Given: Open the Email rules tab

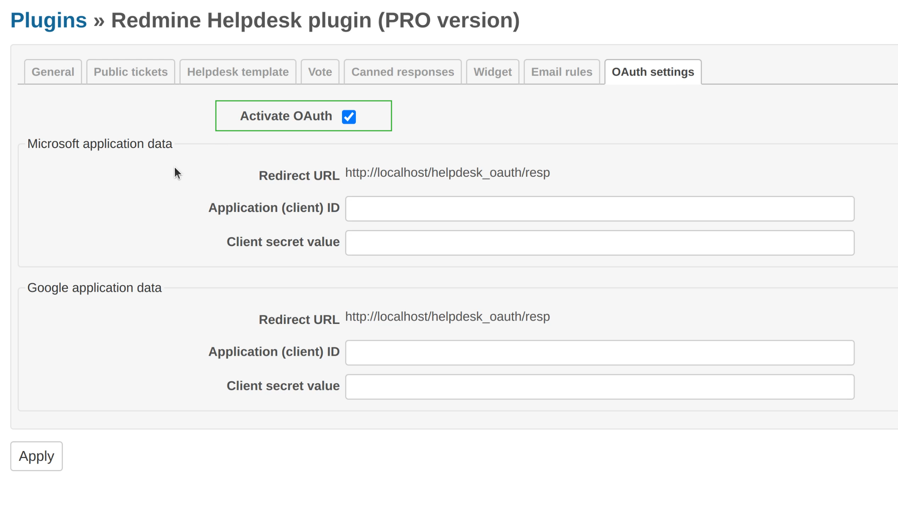Looking at the screenshot, I should [x=561, y=72].
